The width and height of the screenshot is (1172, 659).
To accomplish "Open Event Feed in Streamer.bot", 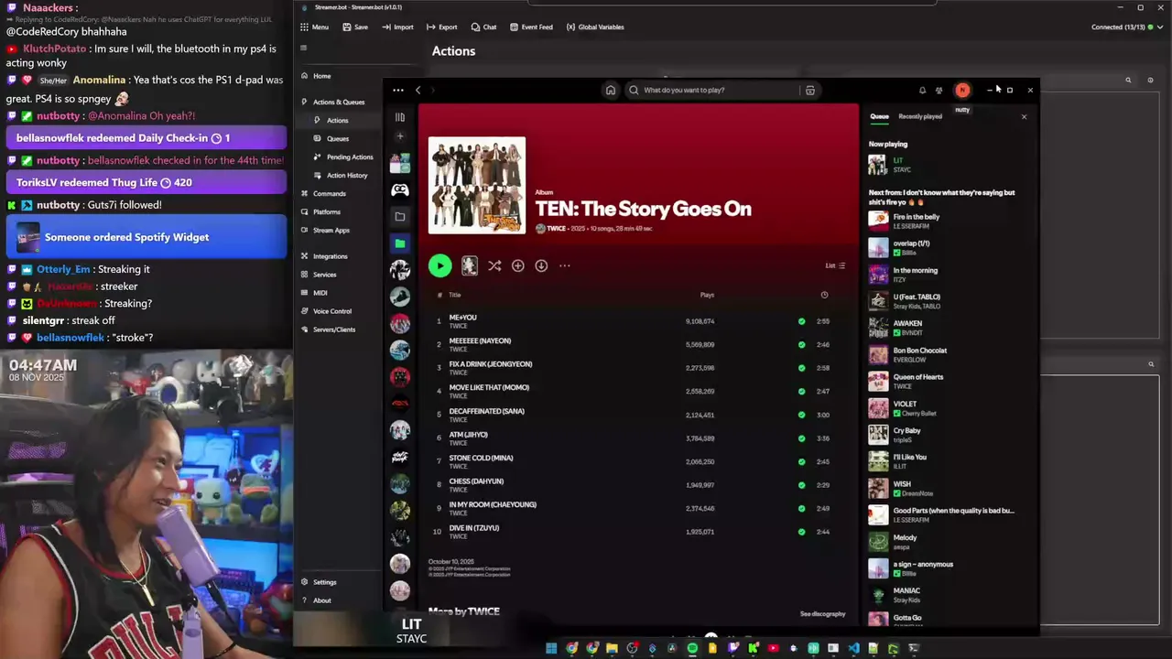I will pos(531,27).
